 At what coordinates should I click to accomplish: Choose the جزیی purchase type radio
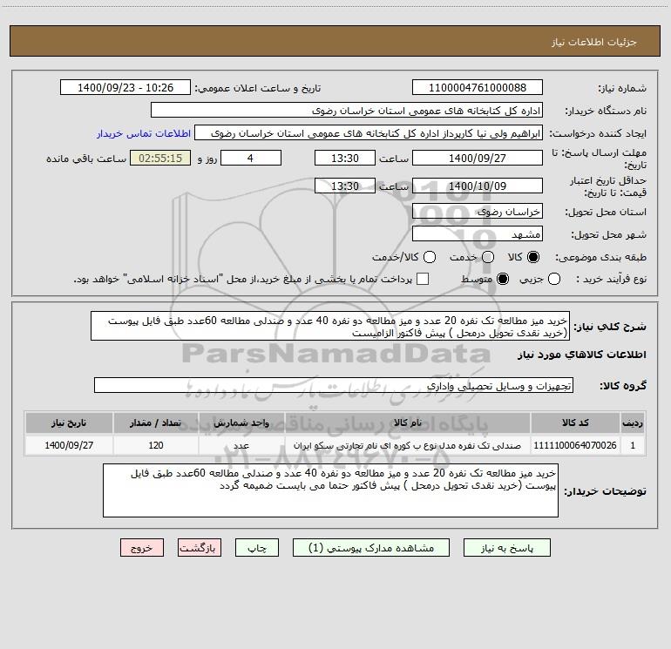[554, 279]
